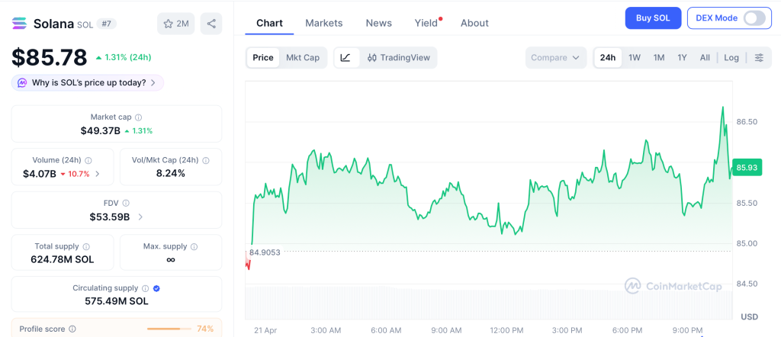Click the verified badge by Circulating supply
This screenshot has height=337, width=781.
click(156, 288)
